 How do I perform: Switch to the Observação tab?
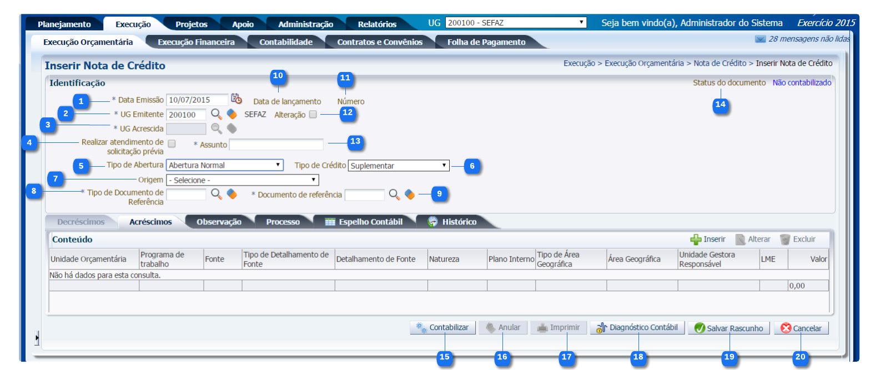219,222
